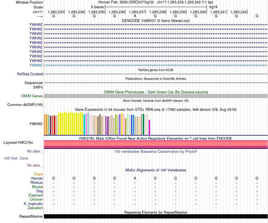Image resolution: width=268 pixels, height=223 pixels.
Task: Click the H3K27Ac Mark ENCODE track title
Action: click(156, 138)
